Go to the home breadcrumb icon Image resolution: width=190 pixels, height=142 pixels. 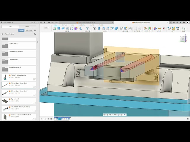pos(2,34)
